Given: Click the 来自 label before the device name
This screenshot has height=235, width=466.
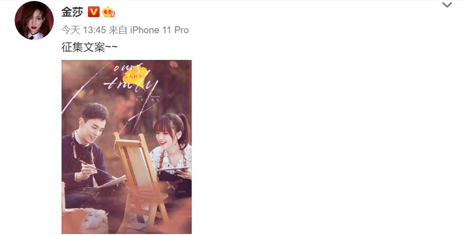Looking at the screenshot, I should tap(118, 30).
